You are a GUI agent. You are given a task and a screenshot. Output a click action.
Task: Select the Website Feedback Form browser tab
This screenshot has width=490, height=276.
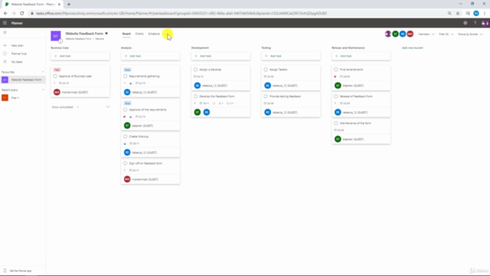click(32, 5)
